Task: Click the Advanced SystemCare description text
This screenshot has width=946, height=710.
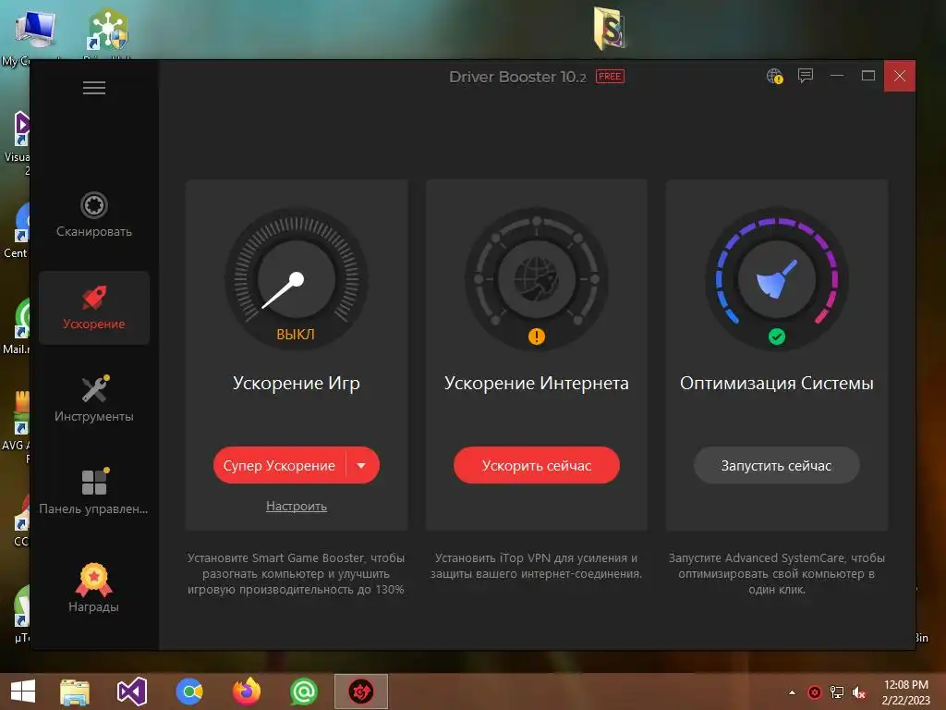Action: click(776, 573)
